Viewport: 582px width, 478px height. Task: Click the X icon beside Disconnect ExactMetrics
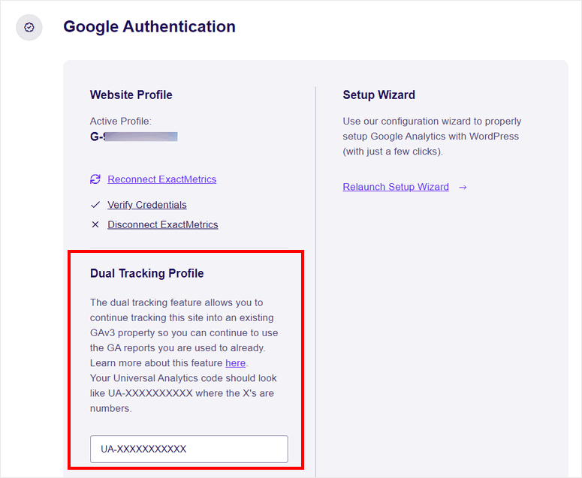tap(95, 224)
